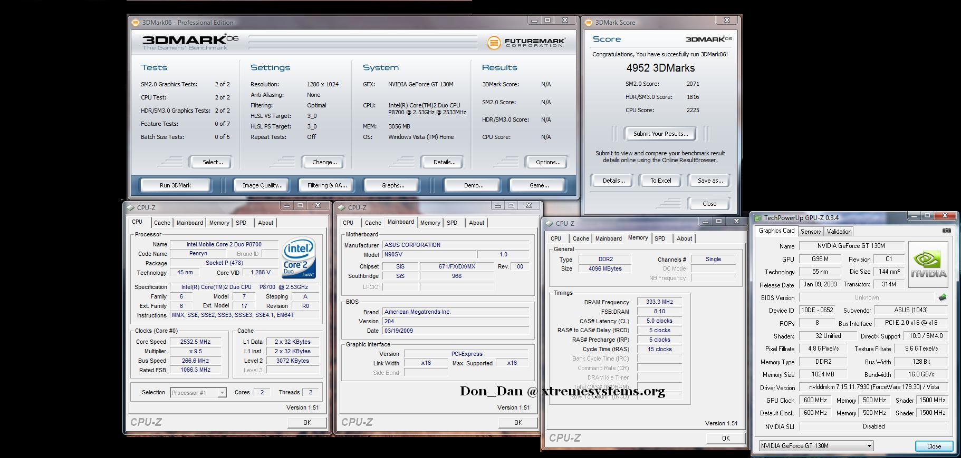Click GPU-Z Driver Version field
Image resolution: width=961 pixels, height=458 pixels.
click(874, 387)
